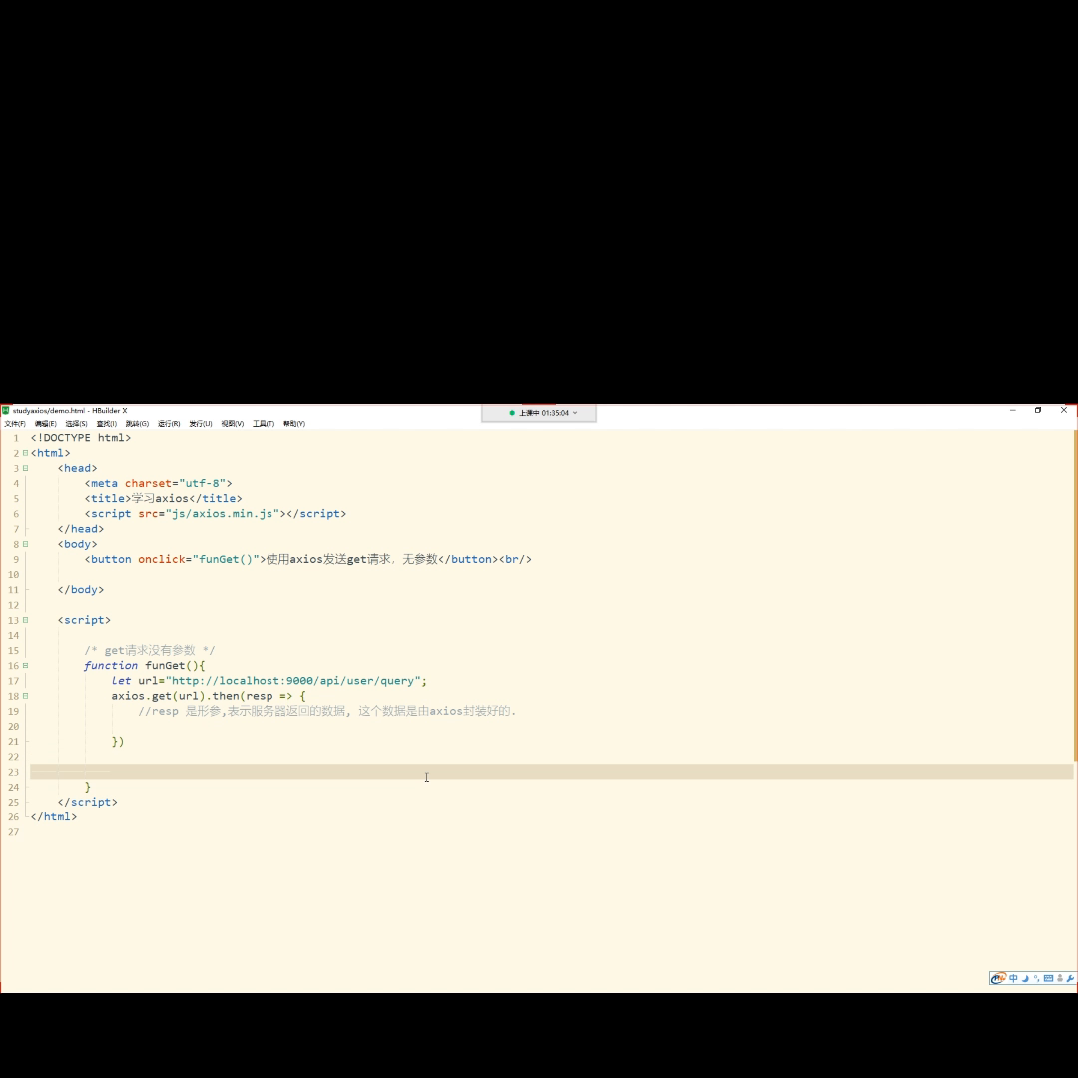The image size is (1078, 1078).
Task: Collapse the axios.get callback fold marker
Action: (25, 695)
